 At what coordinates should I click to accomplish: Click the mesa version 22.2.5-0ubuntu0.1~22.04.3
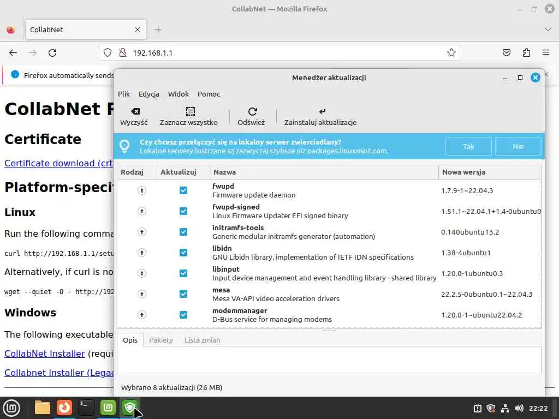point(486,294)
